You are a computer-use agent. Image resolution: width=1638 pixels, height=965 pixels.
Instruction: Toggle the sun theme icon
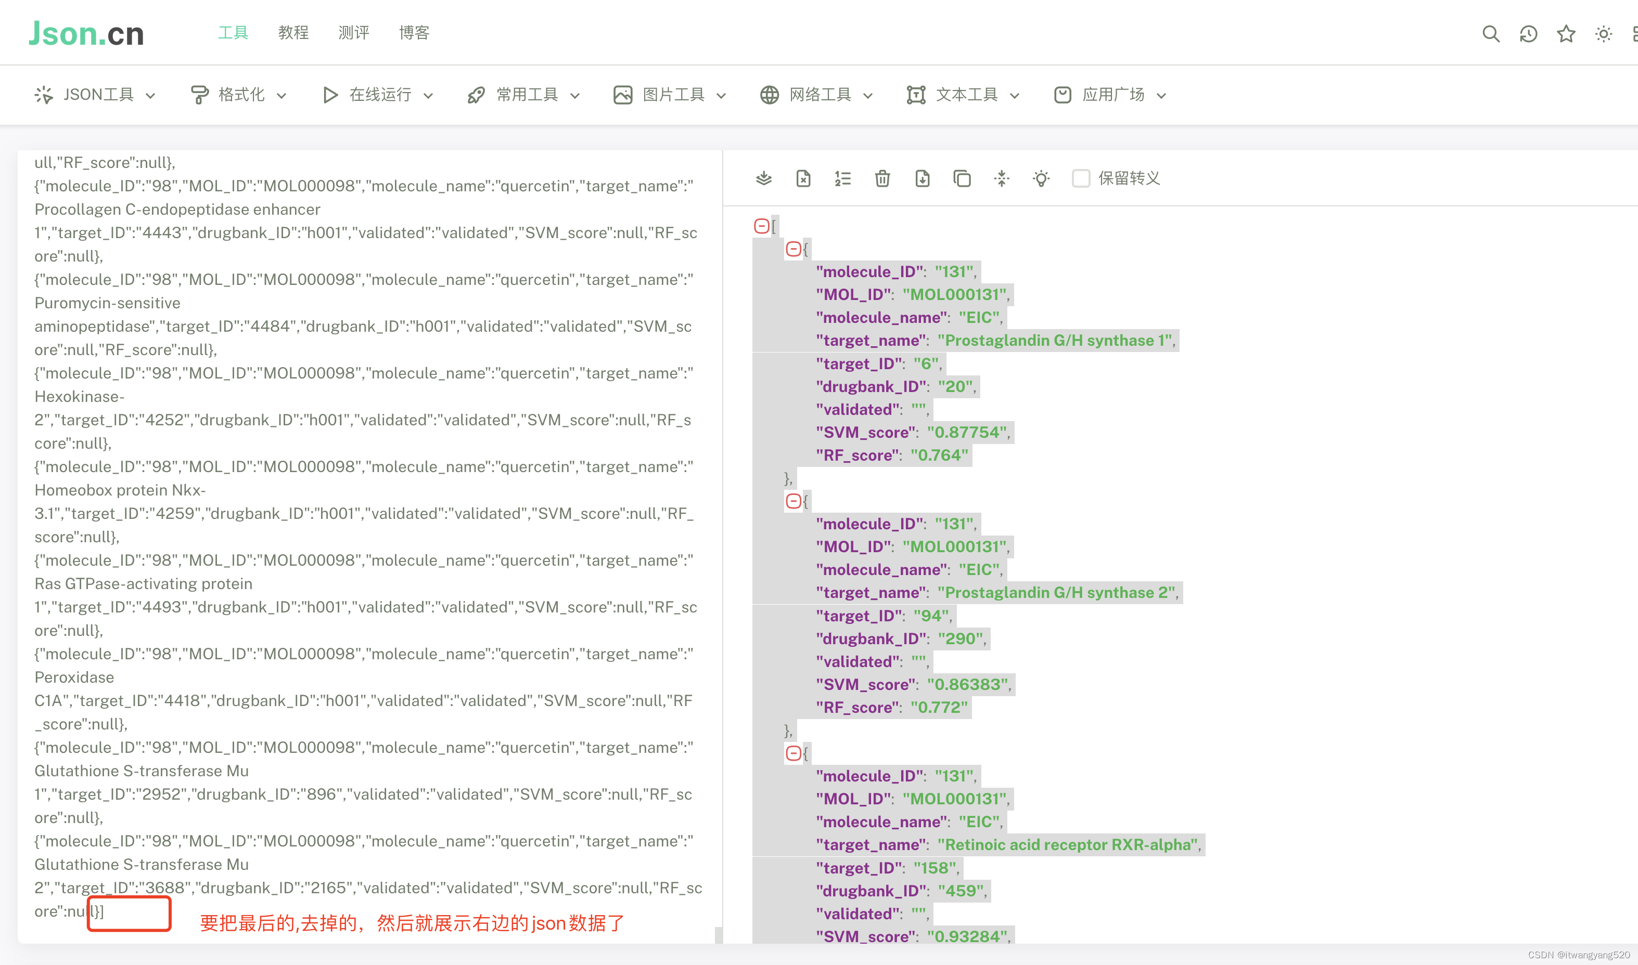[1604, 34]
